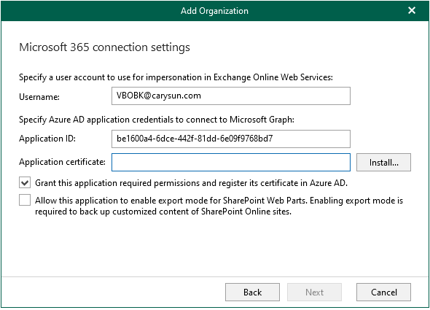Click the Grant permissions checkbox label text
430x310 pixels.
click(191, 183)
